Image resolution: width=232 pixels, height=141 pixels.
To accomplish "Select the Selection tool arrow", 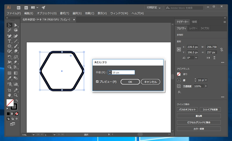I will [9, 25].
